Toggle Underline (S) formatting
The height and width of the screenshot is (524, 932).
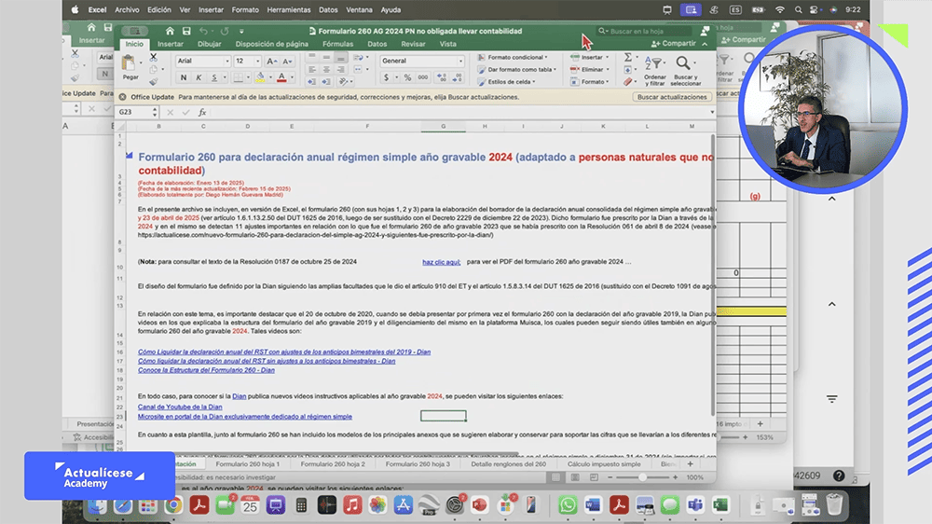[x=214, y=77]
